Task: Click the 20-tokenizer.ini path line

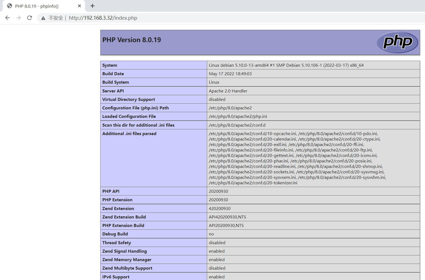Action: tap(253, 183)
